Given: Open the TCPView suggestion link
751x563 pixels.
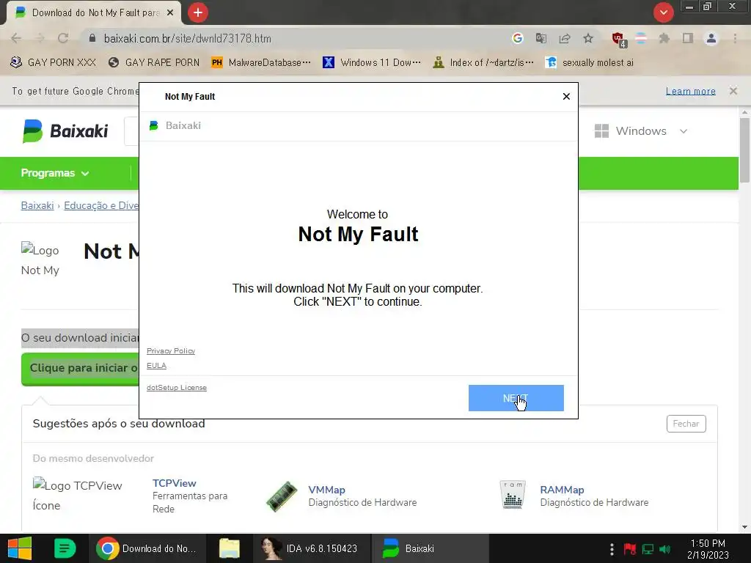Looking at the screenshot, I should [175, 483].
